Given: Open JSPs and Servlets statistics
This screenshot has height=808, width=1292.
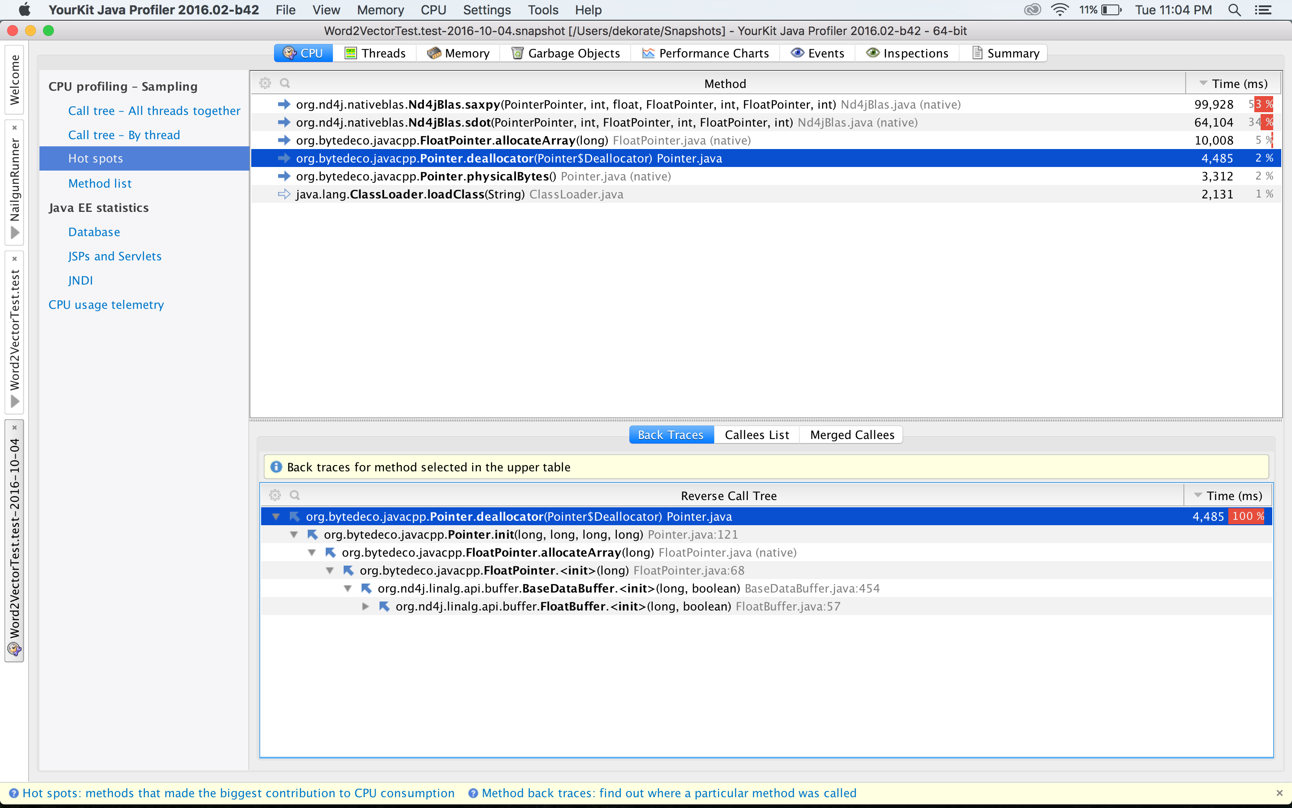Looking at the screenshot, I should pyautogui.click(x=115, y=256).
